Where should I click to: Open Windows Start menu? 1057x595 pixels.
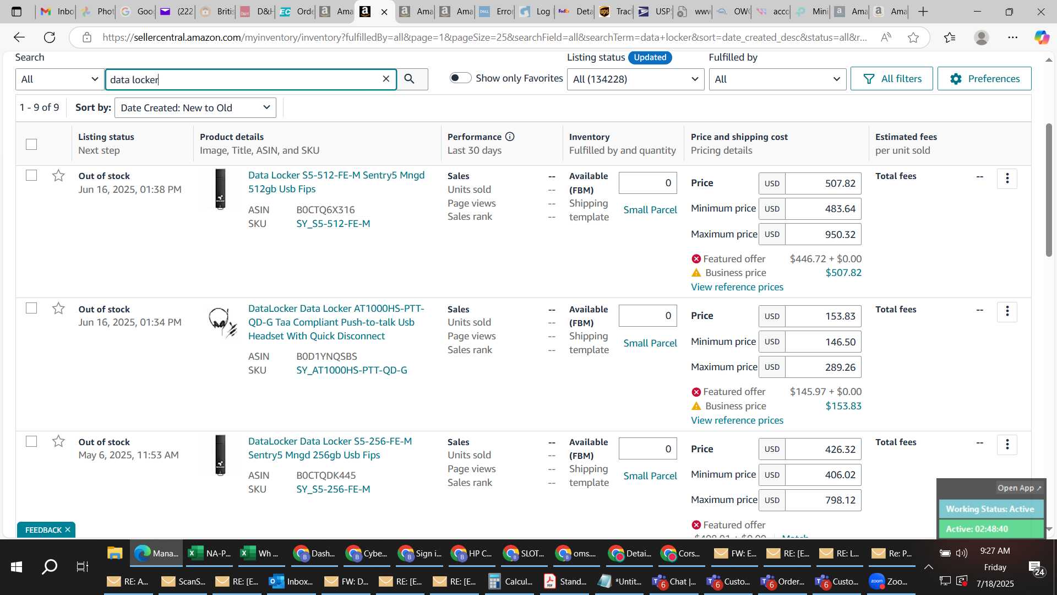pos(17,566)
